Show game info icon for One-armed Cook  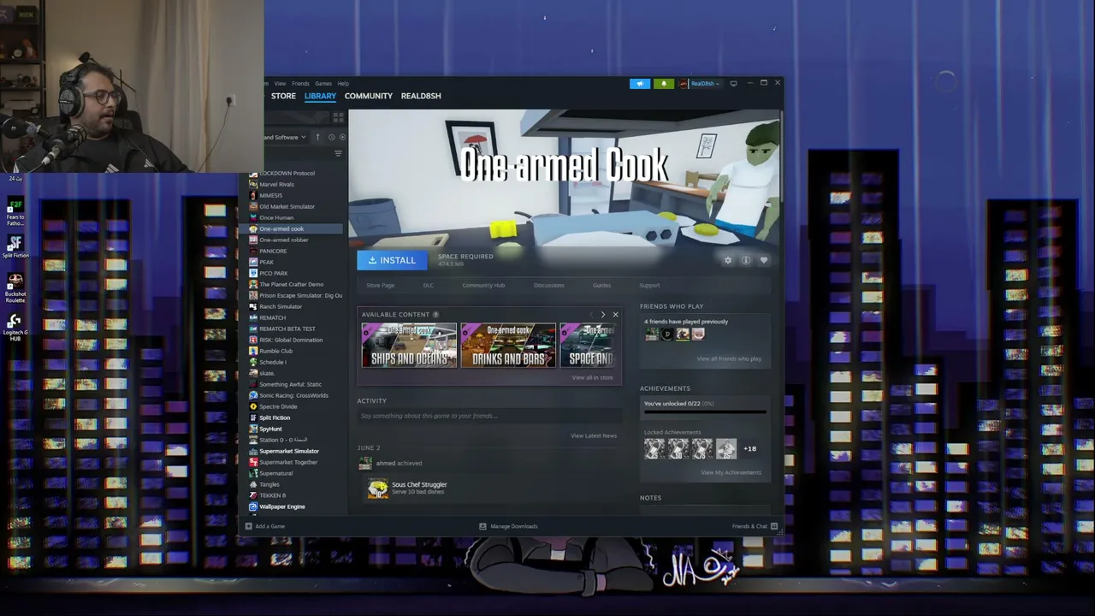[x=746, y=260]
